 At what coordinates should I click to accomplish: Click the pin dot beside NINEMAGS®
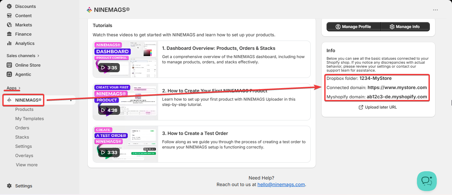coord(71,100)
